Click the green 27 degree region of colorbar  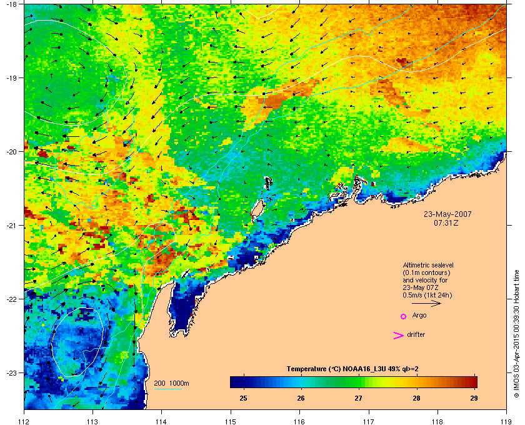coord(359,382)
